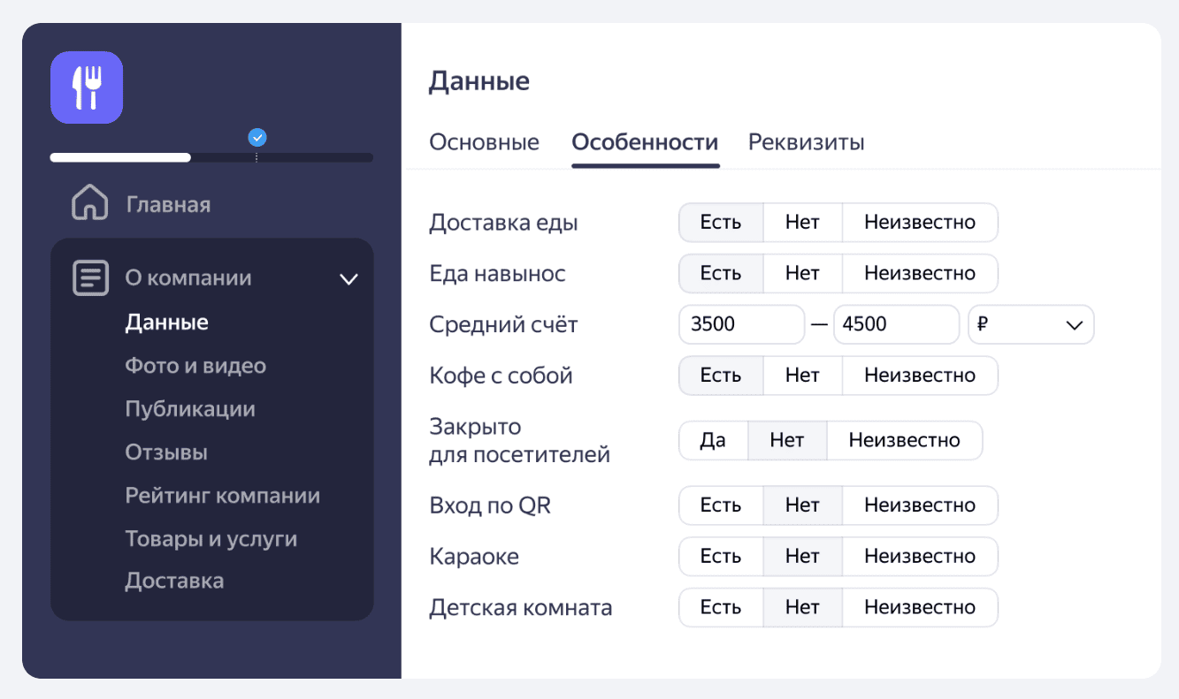Click the fork and knife company logo

87,87
